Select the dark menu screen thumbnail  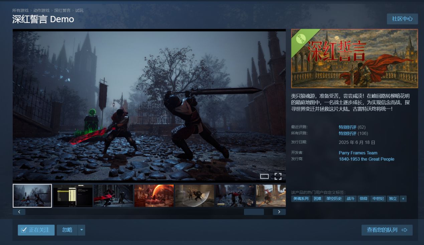pos(73,196)
